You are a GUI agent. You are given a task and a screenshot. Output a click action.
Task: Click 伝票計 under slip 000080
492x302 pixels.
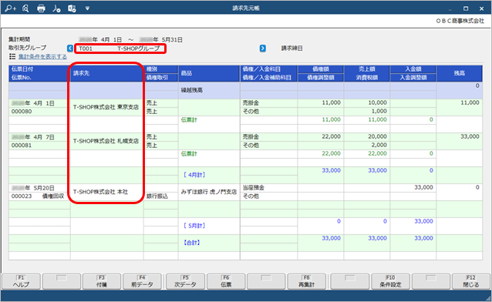(189, 119)
